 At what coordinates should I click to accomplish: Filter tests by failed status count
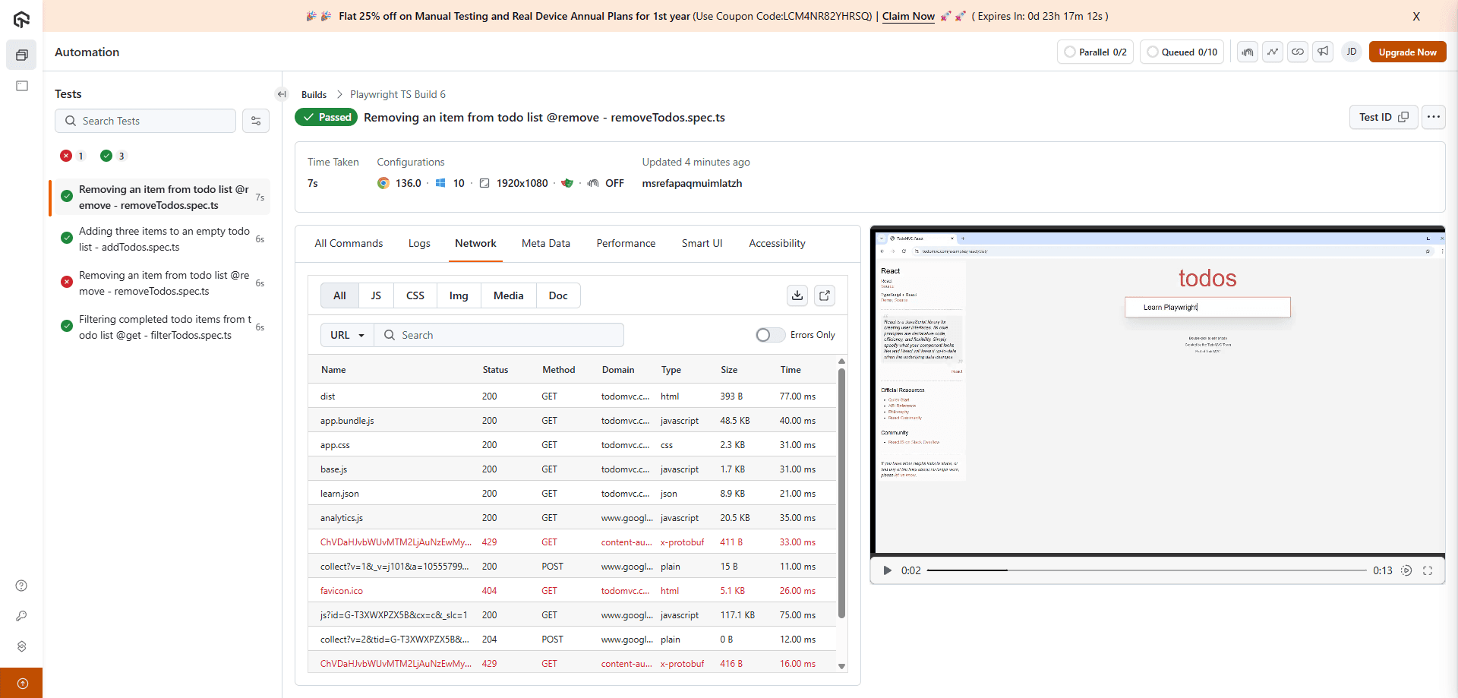pyautogui.click(x=72, y=156)
